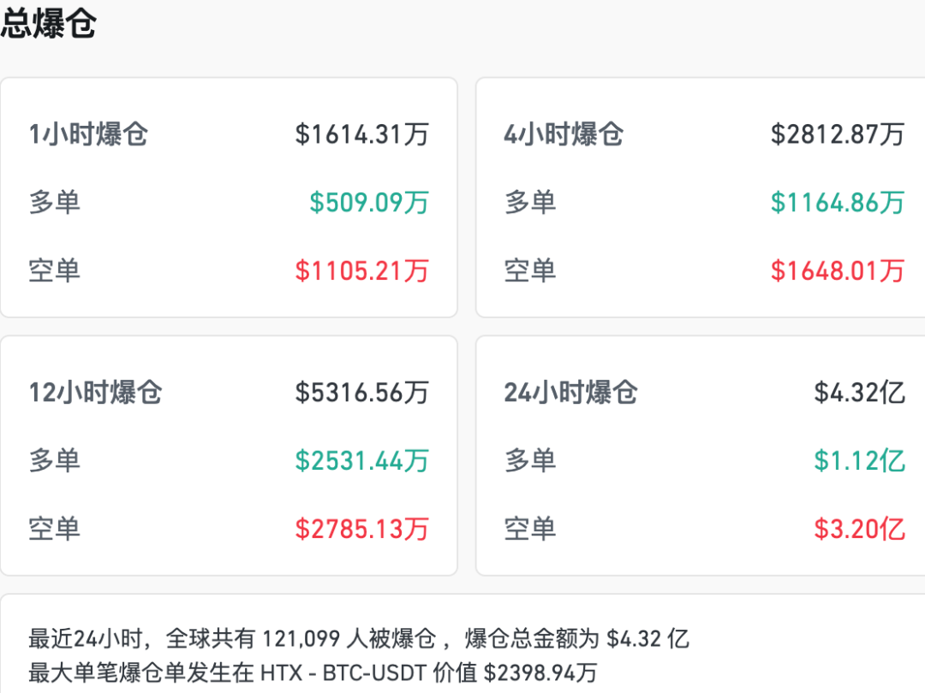Click the 12-hour total $5316.56万
925x693 pixels.
pyautogui.click(x=361, y=393)
